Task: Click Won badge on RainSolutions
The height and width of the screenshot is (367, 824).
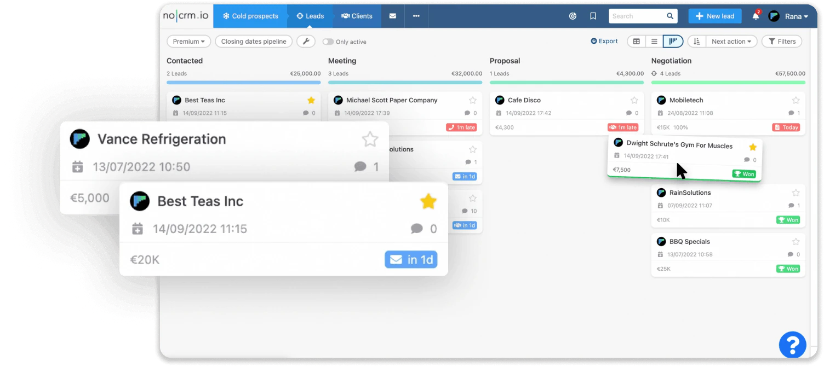Action: coord(788,220)
